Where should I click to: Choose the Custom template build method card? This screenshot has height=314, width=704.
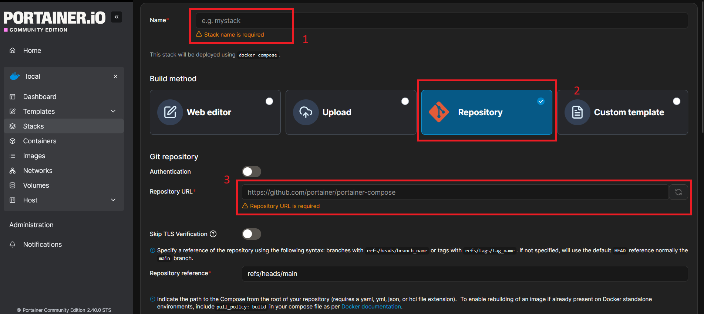click(623, 112)
